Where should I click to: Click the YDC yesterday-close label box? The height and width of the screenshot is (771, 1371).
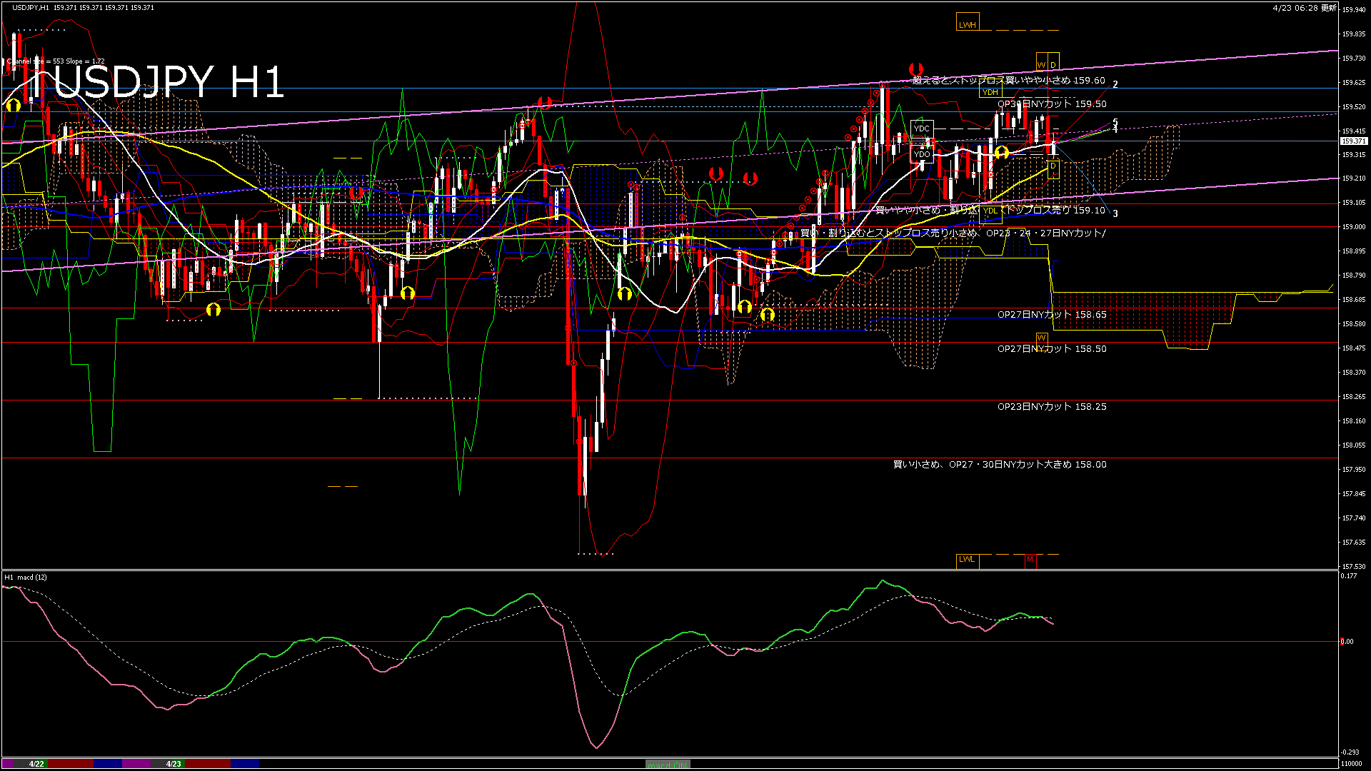pos(922,128)
